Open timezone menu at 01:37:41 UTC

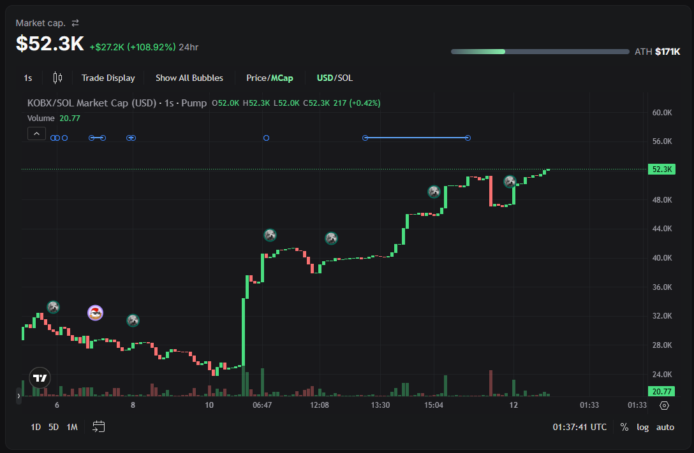tap(579, 427)
